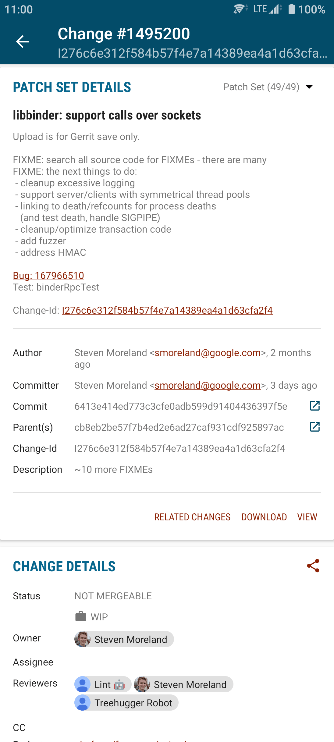Open the Change-Id link in commit message

click(x=167, y=310)
